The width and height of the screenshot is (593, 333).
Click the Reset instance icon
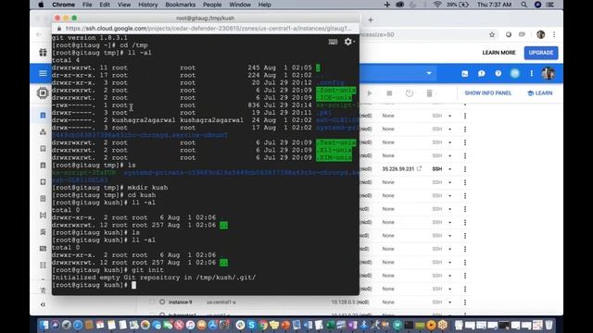(x=410, y=92)
